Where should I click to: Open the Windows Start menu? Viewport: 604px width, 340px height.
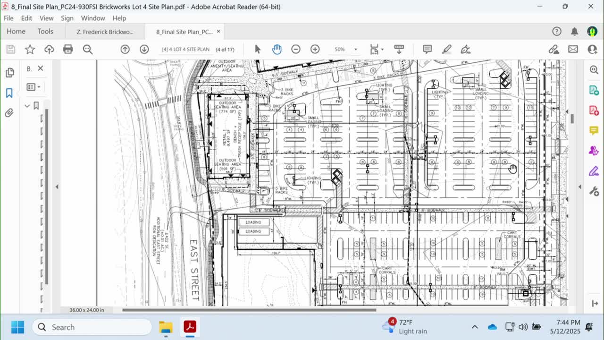[x=17, y=327]
